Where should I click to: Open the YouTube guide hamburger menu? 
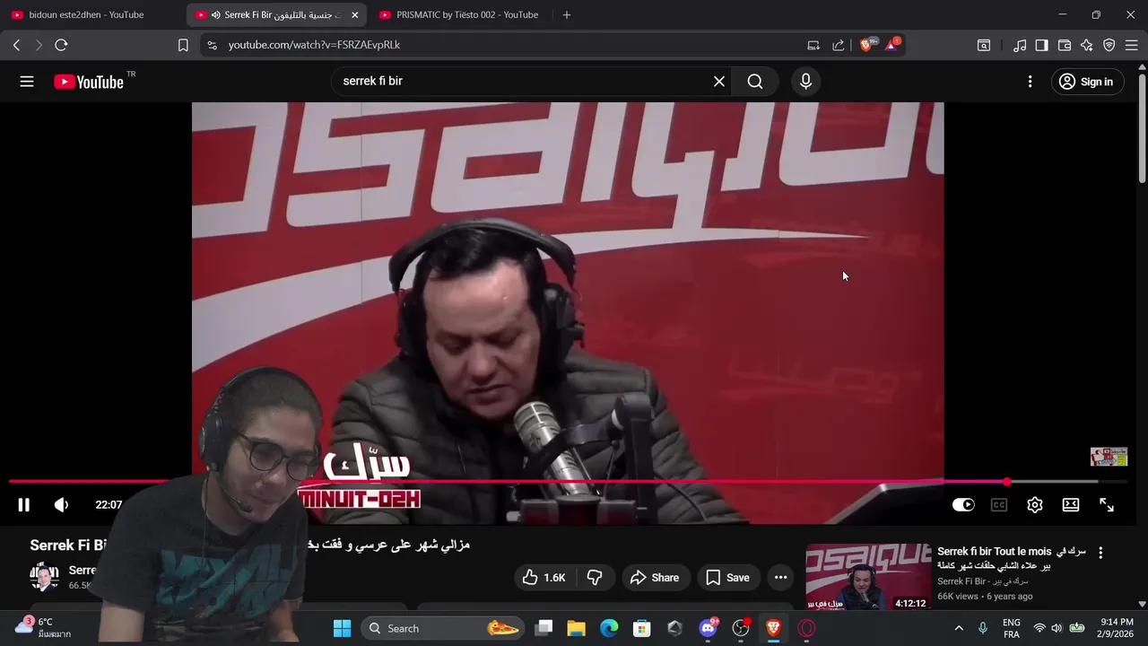coord(27,82)
